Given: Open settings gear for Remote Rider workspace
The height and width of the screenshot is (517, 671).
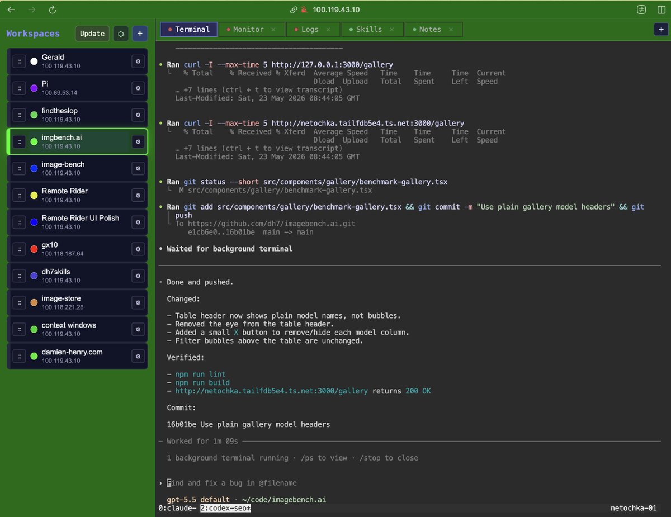Looking at the screenshot, I should [138, 196].
